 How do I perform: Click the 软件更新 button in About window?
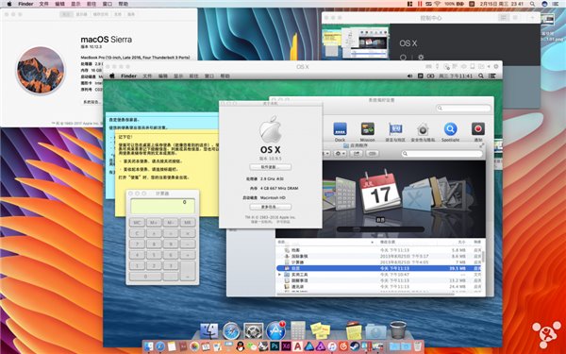tap(271, 167)
